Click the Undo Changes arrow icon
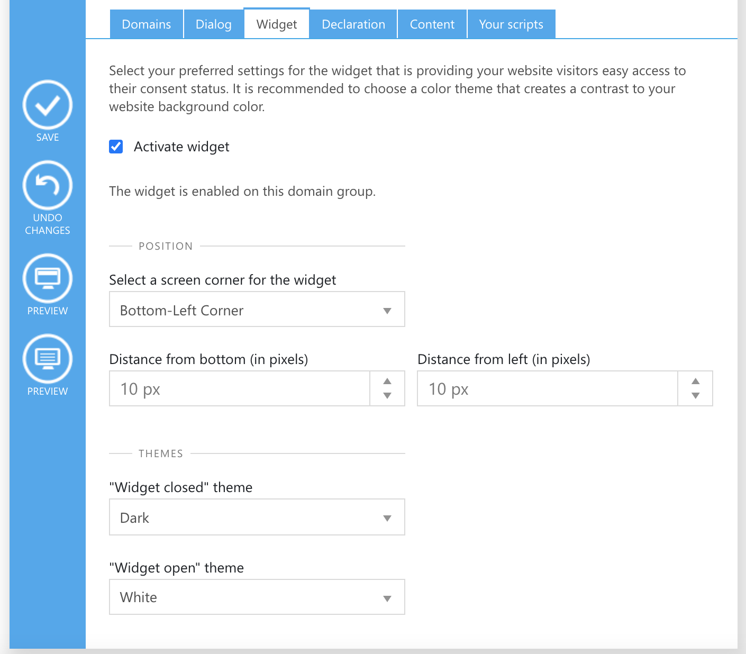 point(48,186)
